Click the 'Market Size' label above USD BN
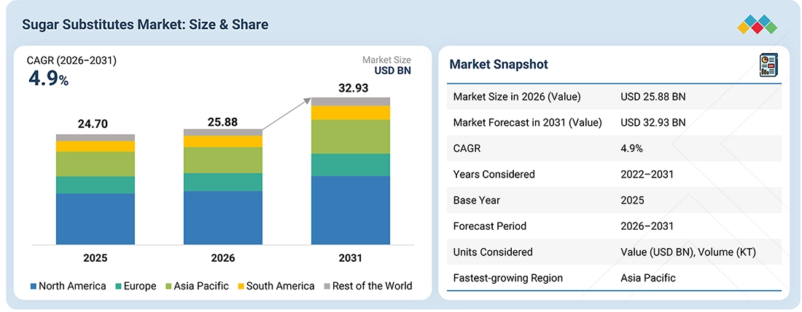Screen dimensions: 802x312 point(386,60)
